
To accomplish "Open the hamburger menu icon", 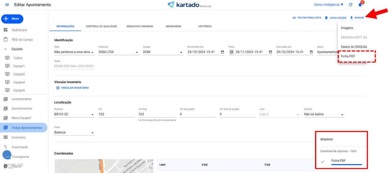I will pos(7,5).
